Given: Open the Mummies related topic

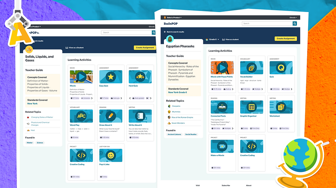Looking at the screenshot, I should point(176,112).
